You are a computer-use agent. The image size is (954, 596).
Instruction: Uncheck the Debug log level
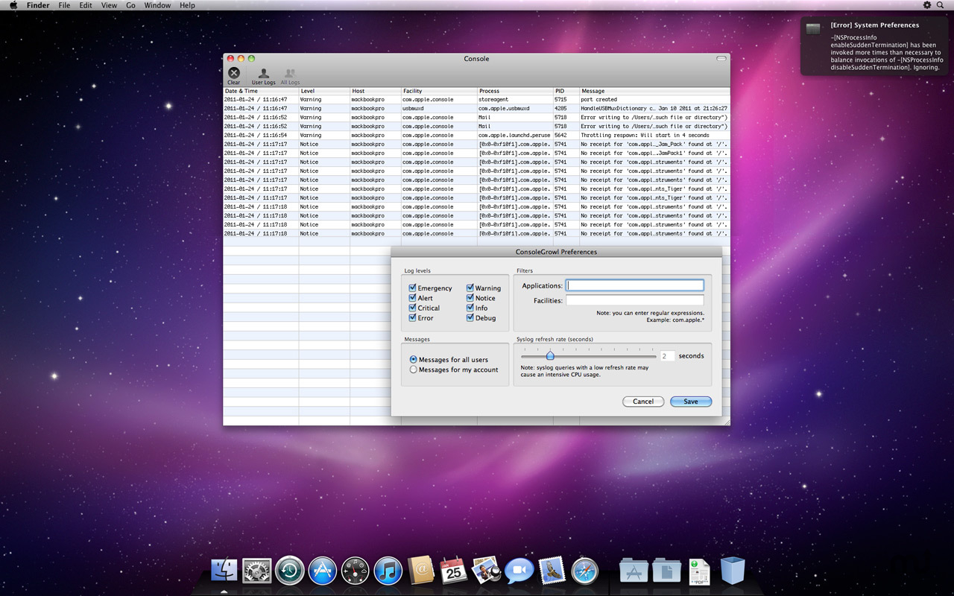[470, 317]
